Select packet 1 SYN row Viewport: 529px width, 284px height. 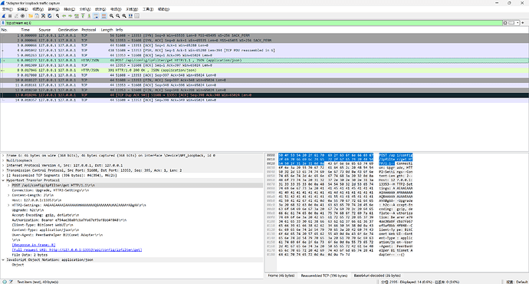[x=264, y=35]
